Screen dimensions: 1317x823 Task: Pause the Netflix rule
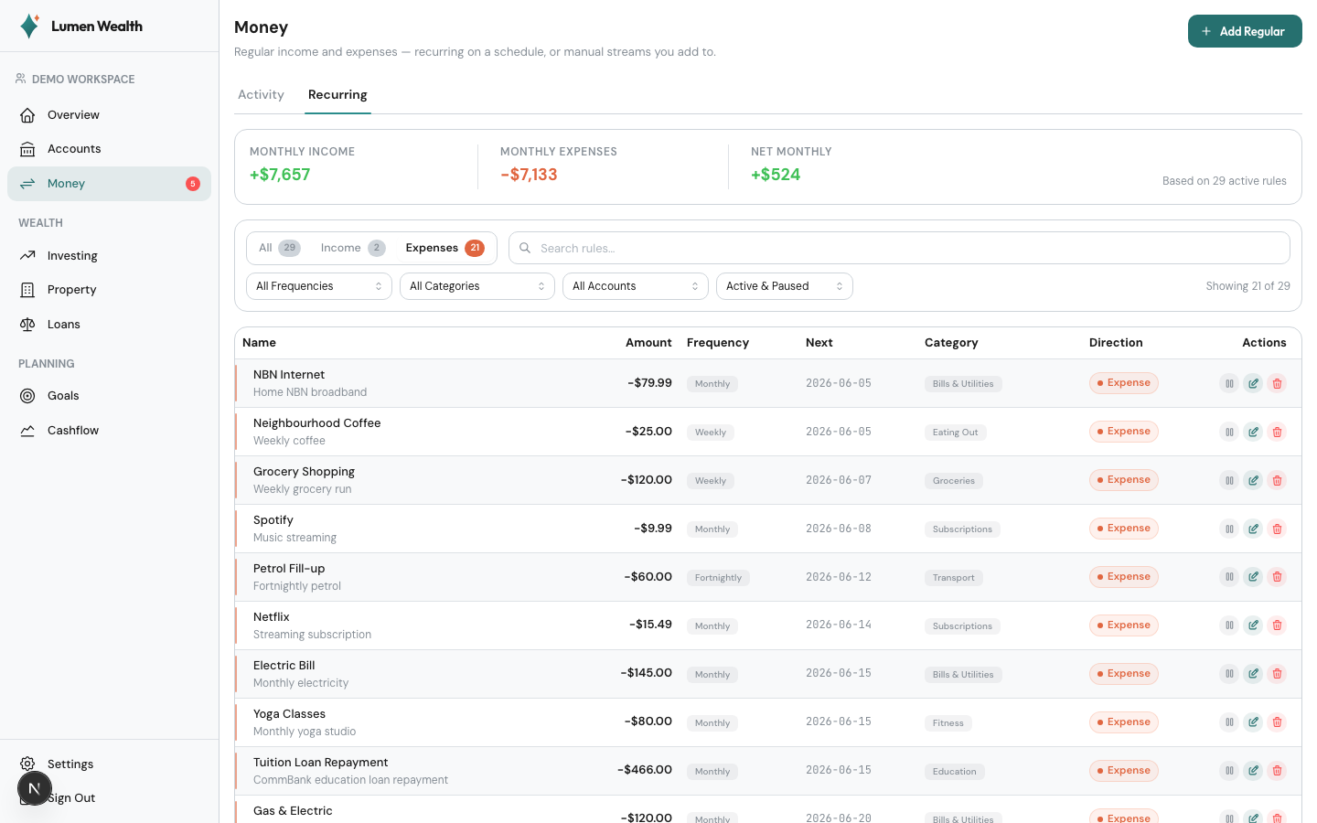[x=1229, y=625]
